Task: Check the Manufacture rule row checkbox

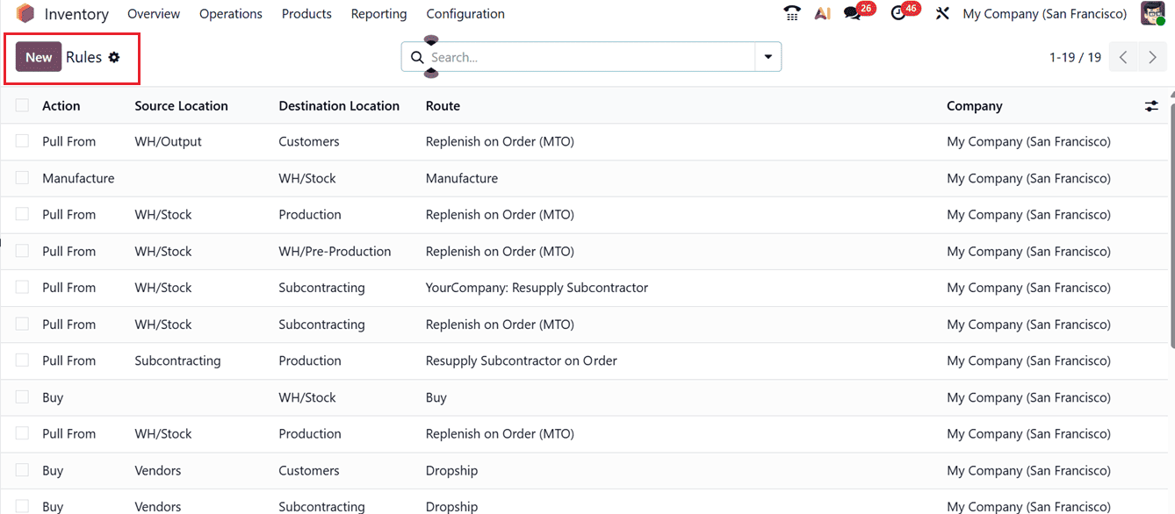Action: coord(22,177)
